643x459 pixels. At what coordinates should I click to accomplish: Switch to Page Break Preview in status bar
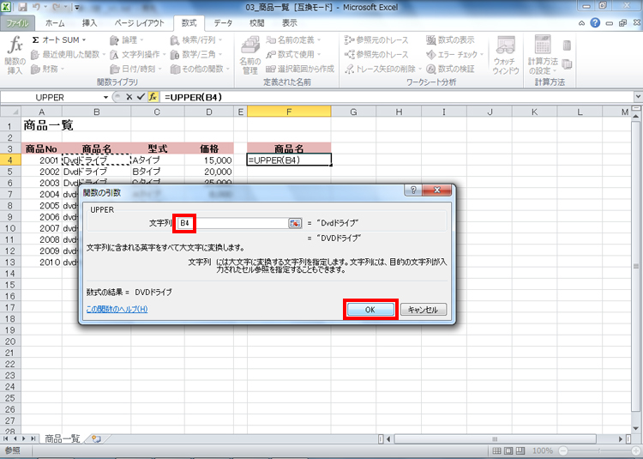520,450
